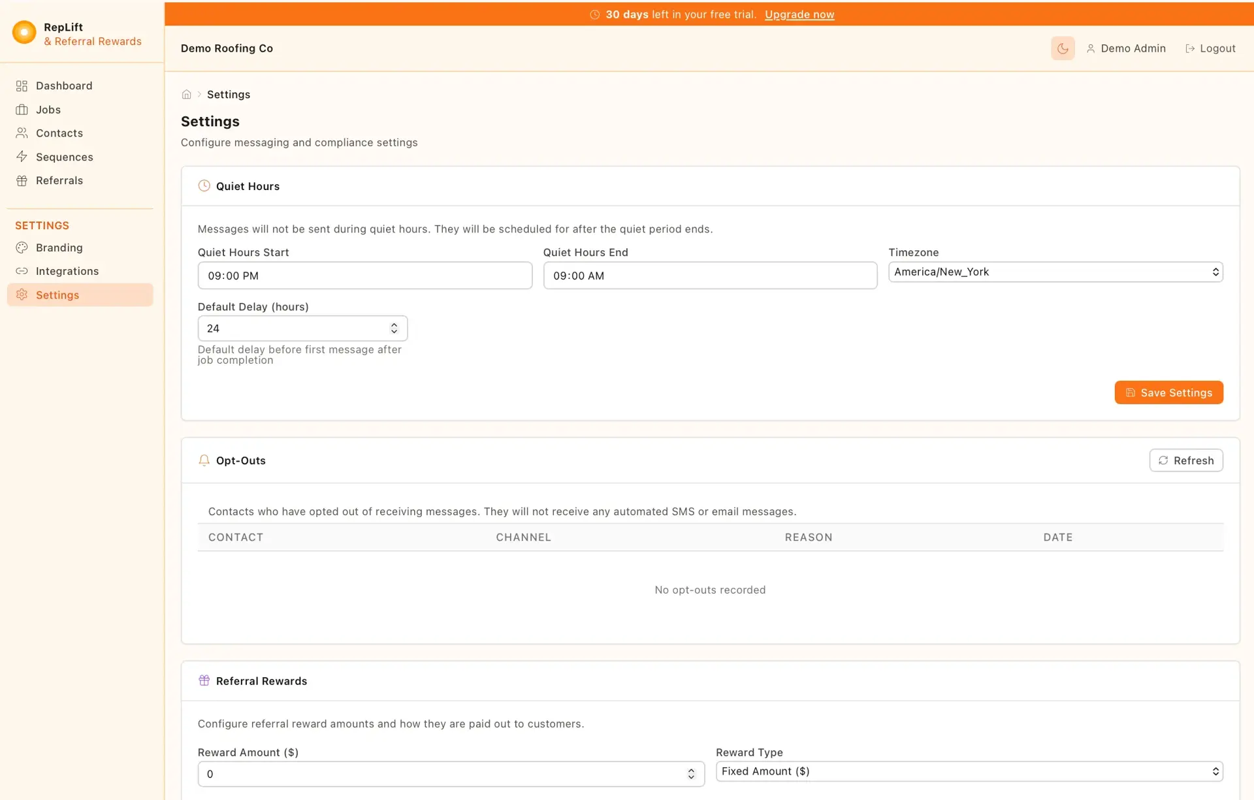Click the CHANNEL column header
The image size is (1254, 800).
click(x=523, y=537)
